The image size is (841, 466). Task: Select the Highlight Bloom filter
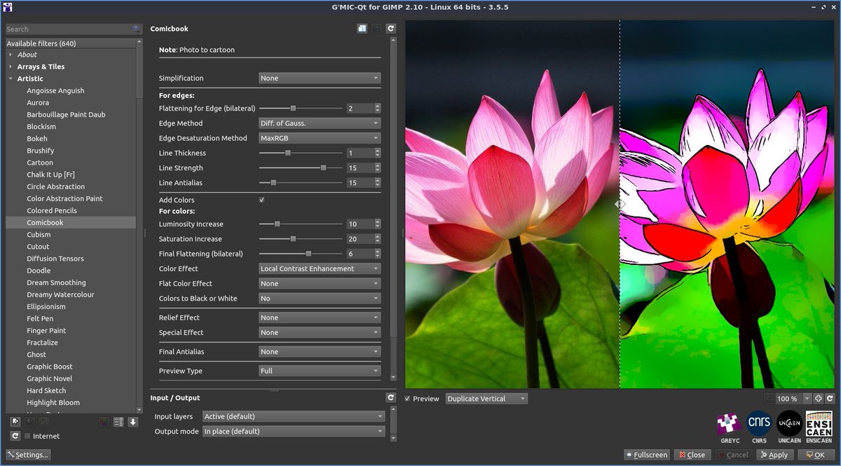53,402
